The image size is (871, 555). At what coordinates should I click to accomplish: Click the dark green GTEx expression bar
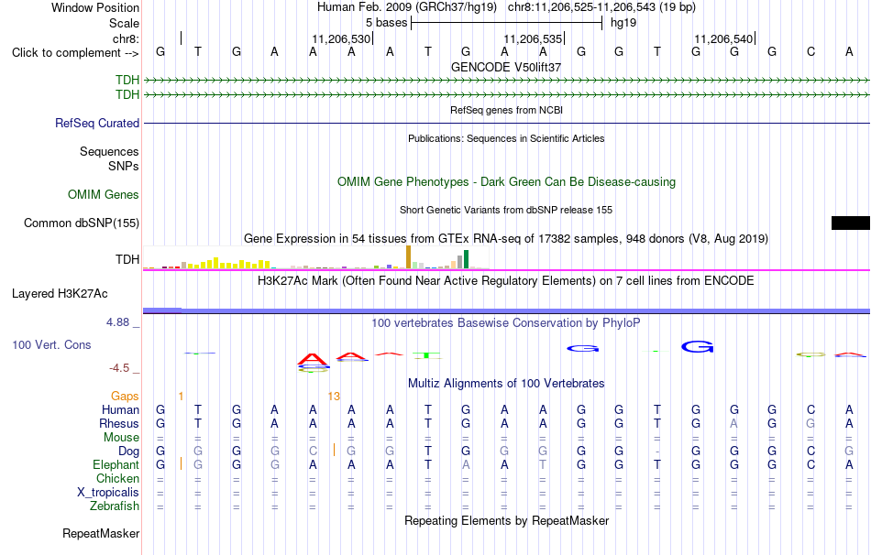467,259
